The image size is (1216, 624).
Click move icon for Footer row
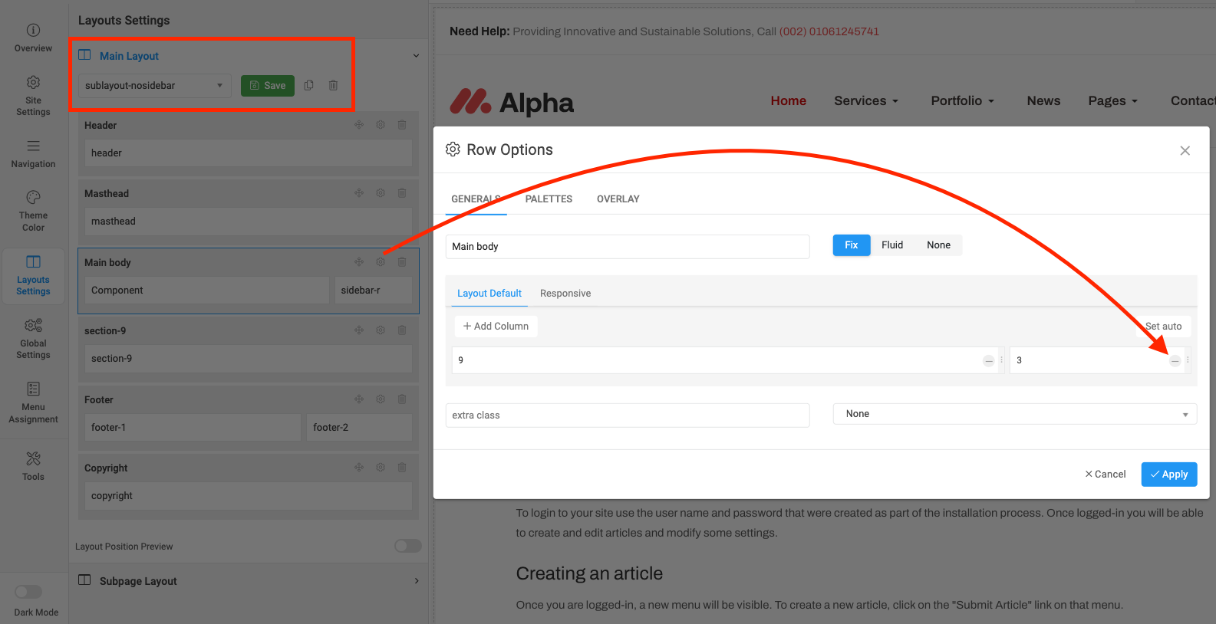tap(359, 399)
